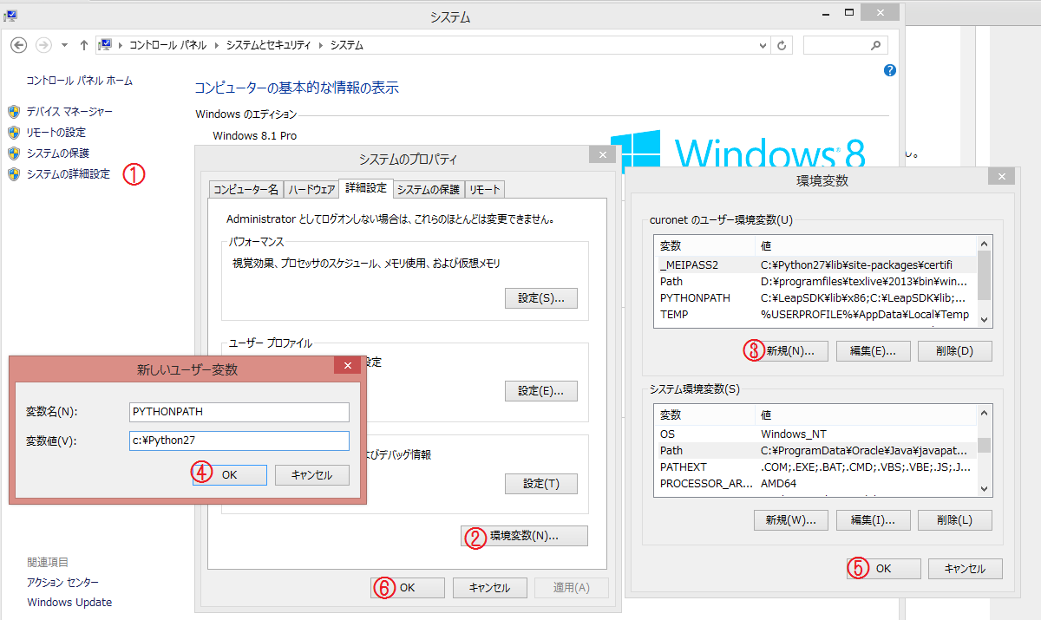This screenshot has height=620, width=1041.
Task: Select PROCESSOR_AR... system variable row
Action: (815, 483)
